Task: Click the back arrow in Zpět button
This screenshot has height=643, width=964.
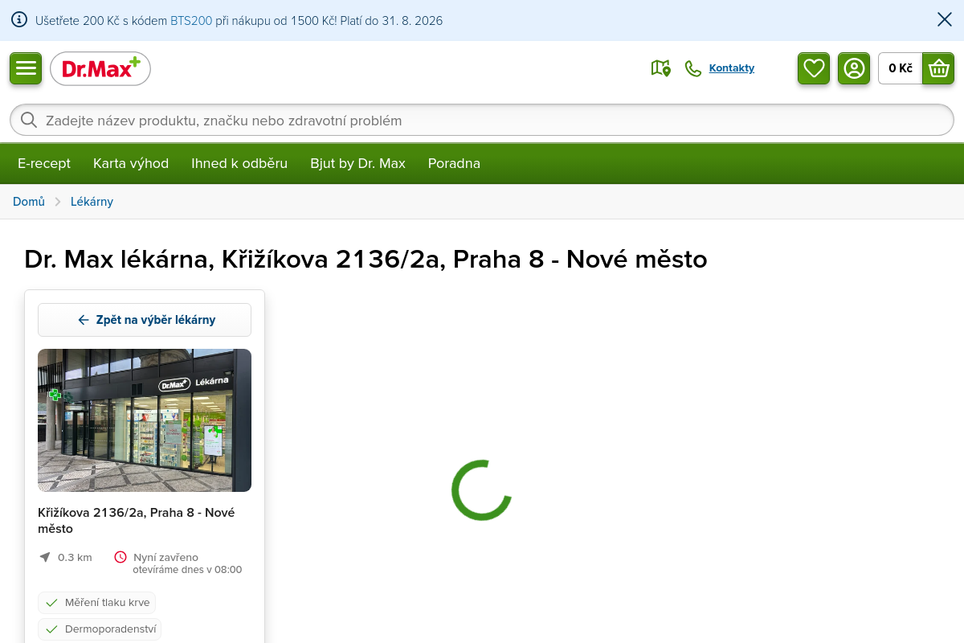Action: pyautogui.click(x=84, y=320)
